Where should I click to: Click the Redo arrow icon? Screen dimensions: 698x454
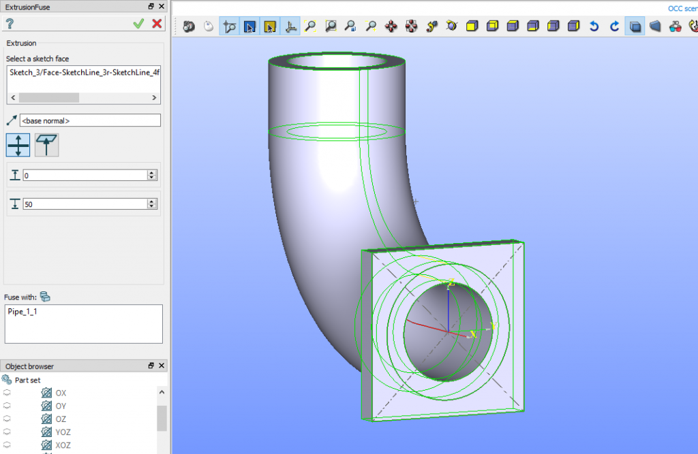[x=614, y=25]
